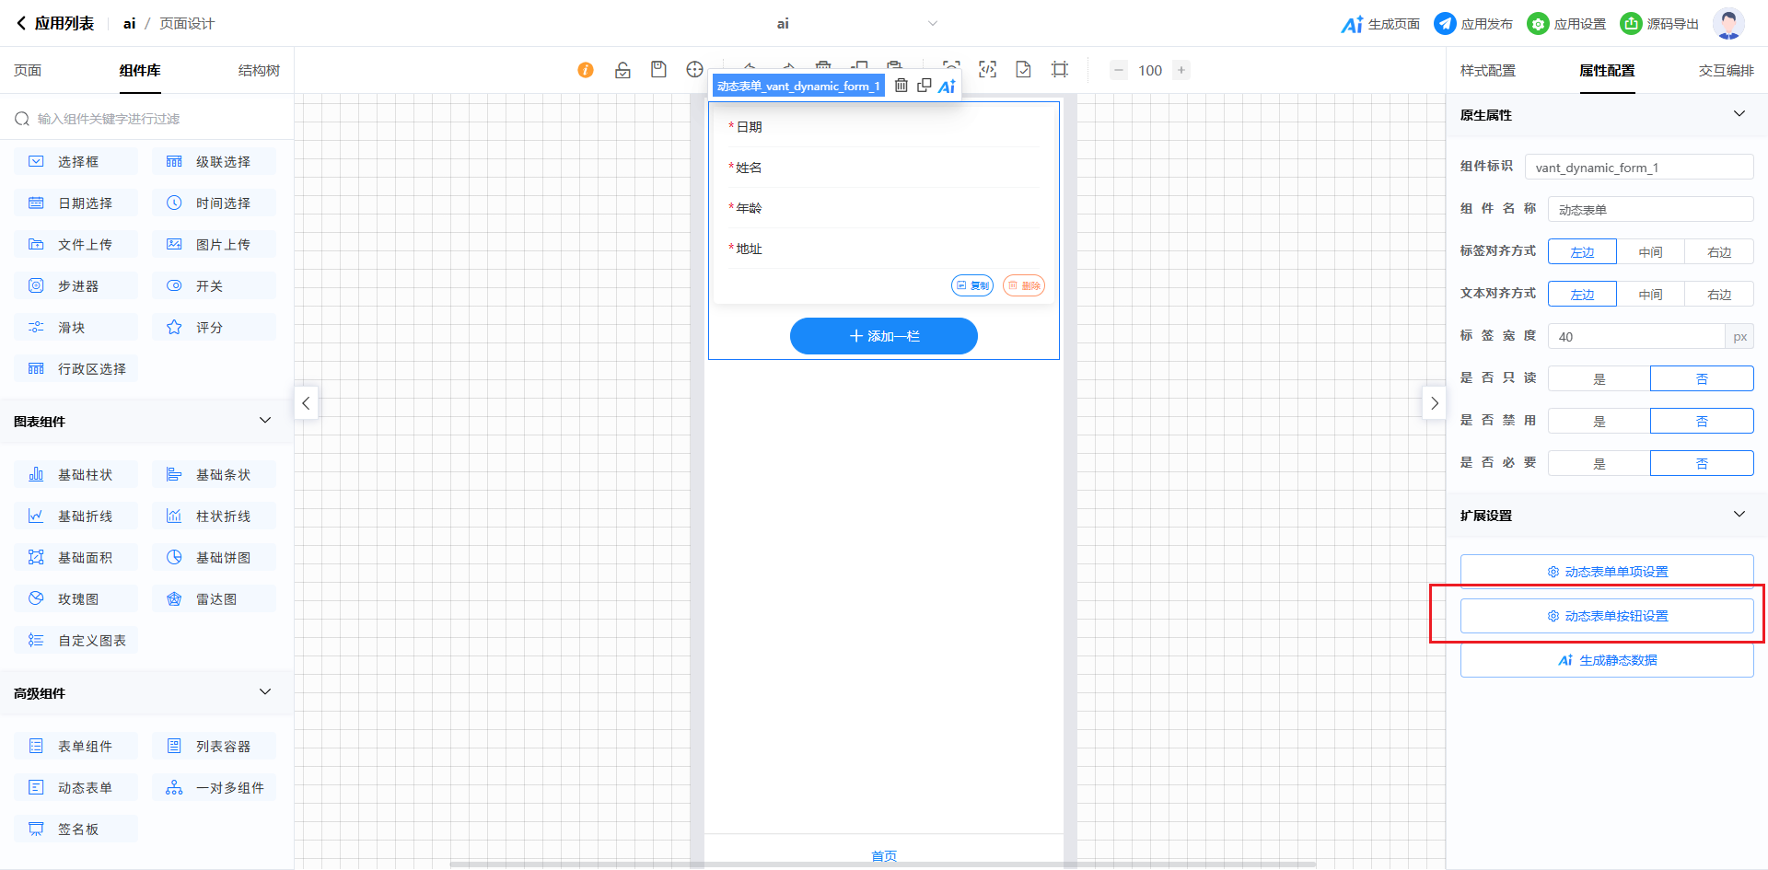The image size is (1768, 870).
Task: Set 标签对齐方式 to 右边
Action: (1718, 252)
